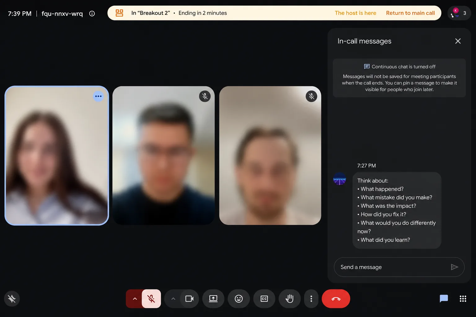This screenshot has height=317, width=476.
Task: Start presenting your screen
Action: pyautogui.click(x=213, y=299)
